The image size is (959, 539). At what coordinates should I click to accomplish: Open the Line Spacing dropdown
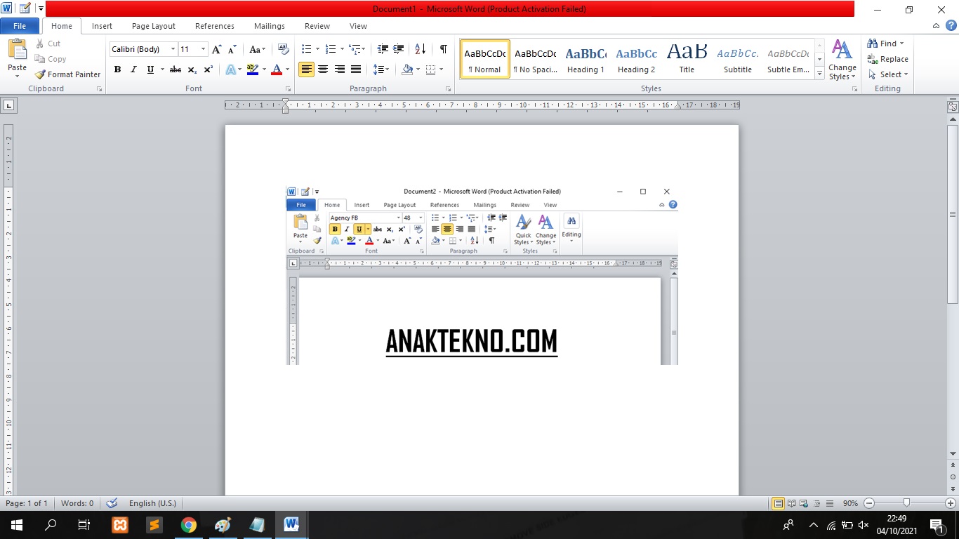coord(381,69)
